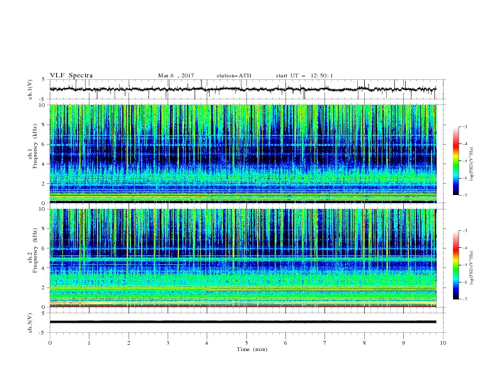Click the ch.2 PSD color bar
Viewport: 499px width, 385px height.
point(456,265)
